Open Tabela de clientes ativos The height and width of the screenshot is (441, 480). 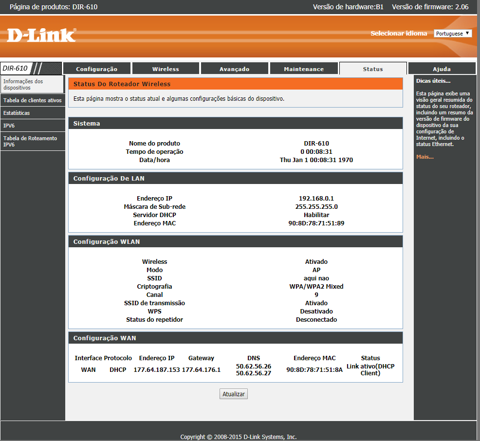[33, 100]
